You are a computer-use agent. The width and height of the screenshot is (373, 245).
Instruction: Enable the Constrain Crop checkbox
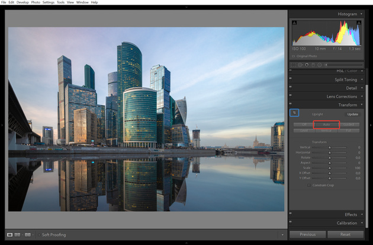click(309, 185)
